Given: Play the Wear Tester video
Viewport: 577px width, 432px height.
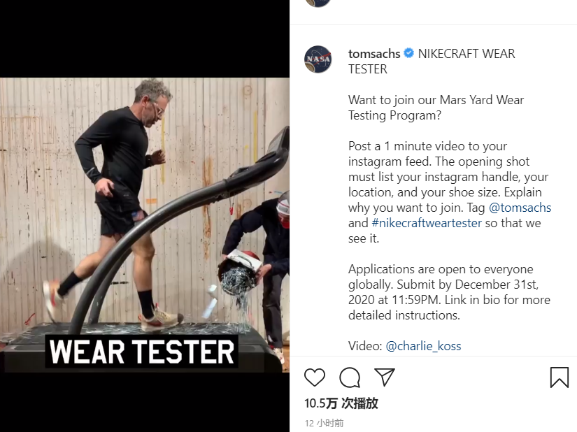Looking at the screenshot, I should click(x=145, y=224).
